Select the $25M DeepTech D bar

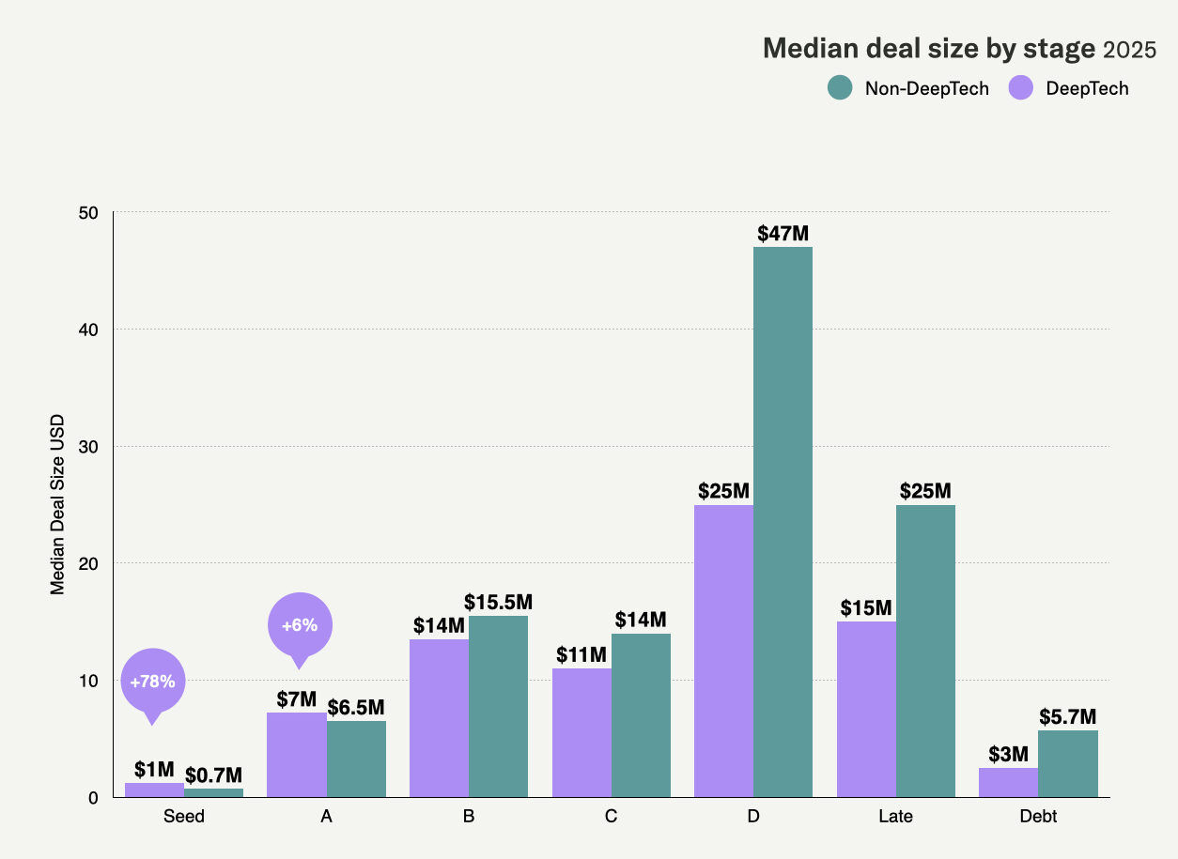point(723,651)
